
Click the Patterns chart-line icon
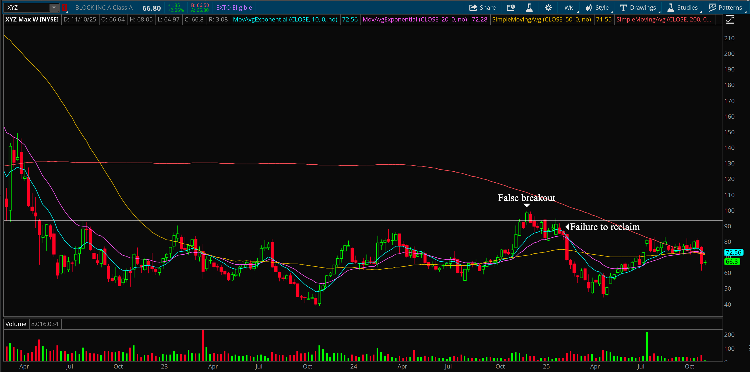(x=712, y=8)
